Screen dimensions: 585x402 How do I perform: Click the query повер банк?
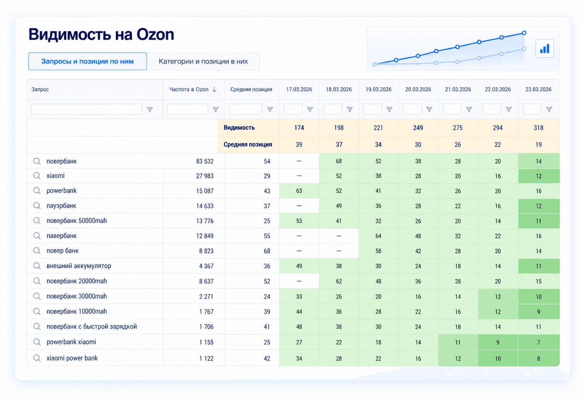click(x=63, y=251)
